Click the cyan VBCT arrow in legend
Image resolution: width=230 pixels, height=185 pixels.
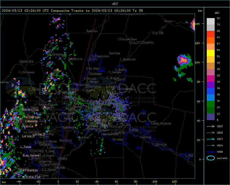coord(211,139)
